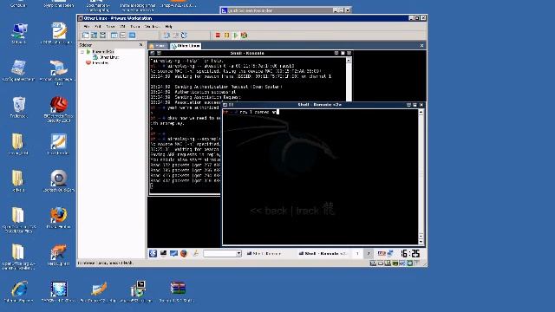Click the screen recorder window title bar
This screenshot has height=312, width=555.
[x=285, y=10]
